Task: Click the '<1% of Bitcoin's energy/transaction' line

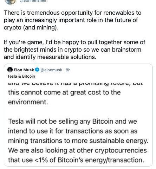Action: pyautogui.click(x=76, y=160)
